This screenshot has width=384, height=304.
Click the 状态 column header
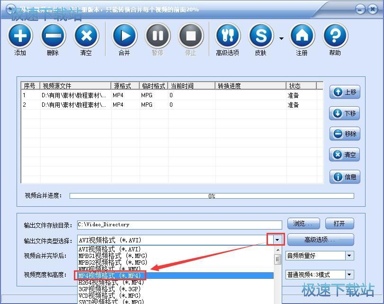(x=301, y=86)
